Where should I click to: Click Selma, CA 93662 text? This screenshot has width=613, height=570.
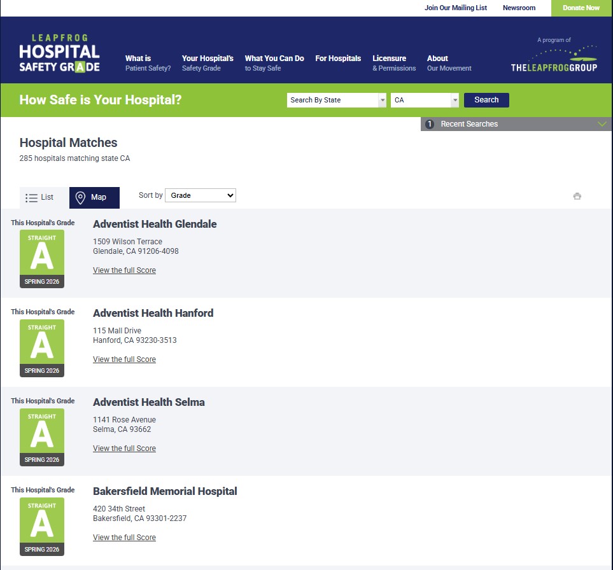tap(122, 429)
